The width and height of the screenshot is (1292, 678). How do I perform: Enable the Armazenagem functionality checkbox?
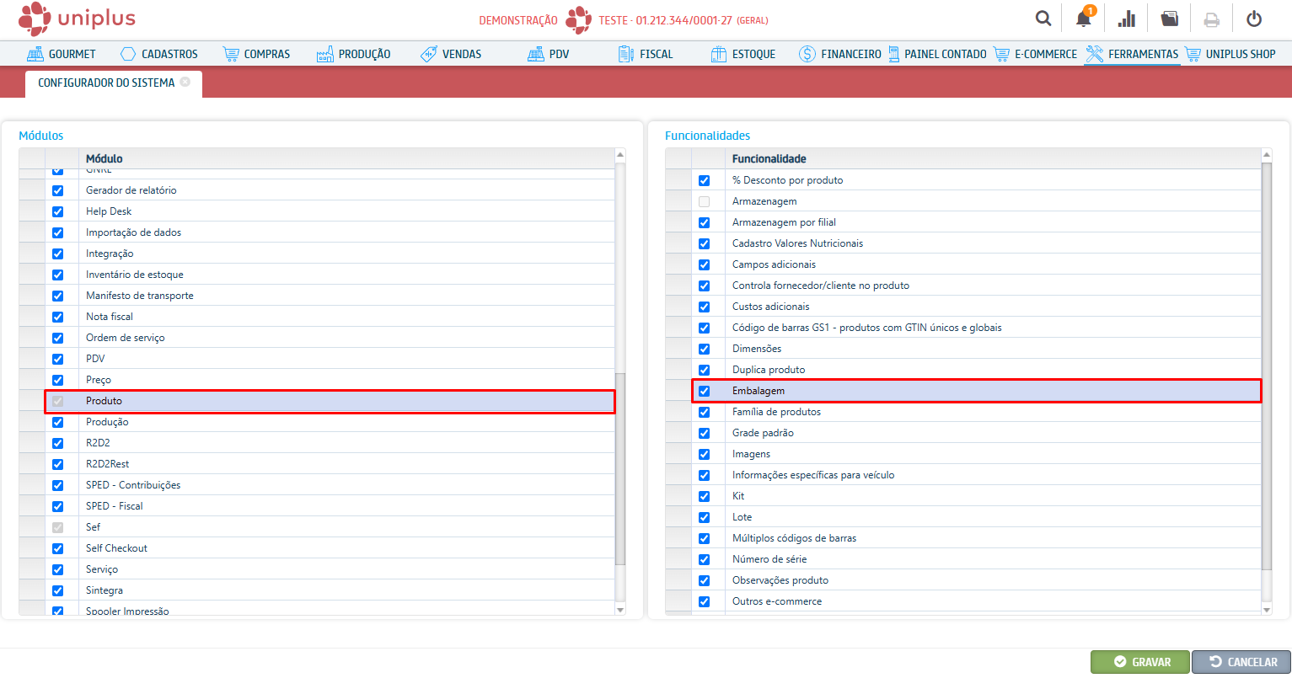point(705,201)
